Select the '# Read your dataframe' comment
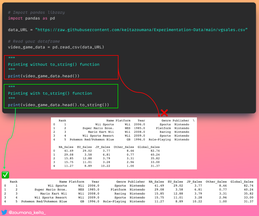This screenshot has height=216, width=259. click(x=34, y=41)
